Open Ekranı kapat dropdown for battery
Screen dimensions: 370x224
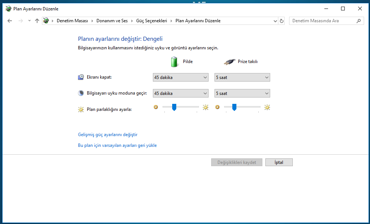tap(180, 78)
